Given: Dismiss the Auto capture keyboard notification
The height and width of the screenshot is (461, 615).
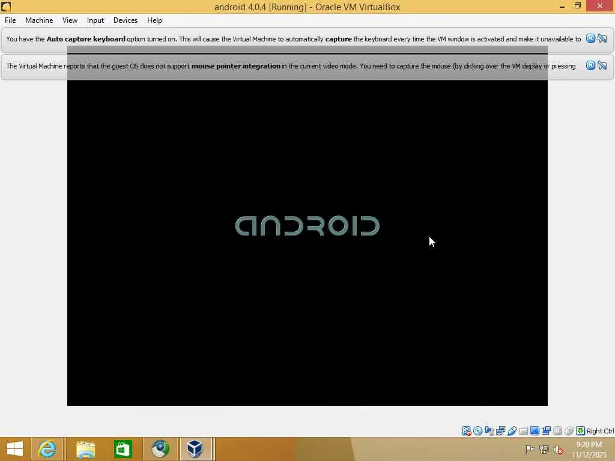Looking at the screenshot, I should (591, 38).
